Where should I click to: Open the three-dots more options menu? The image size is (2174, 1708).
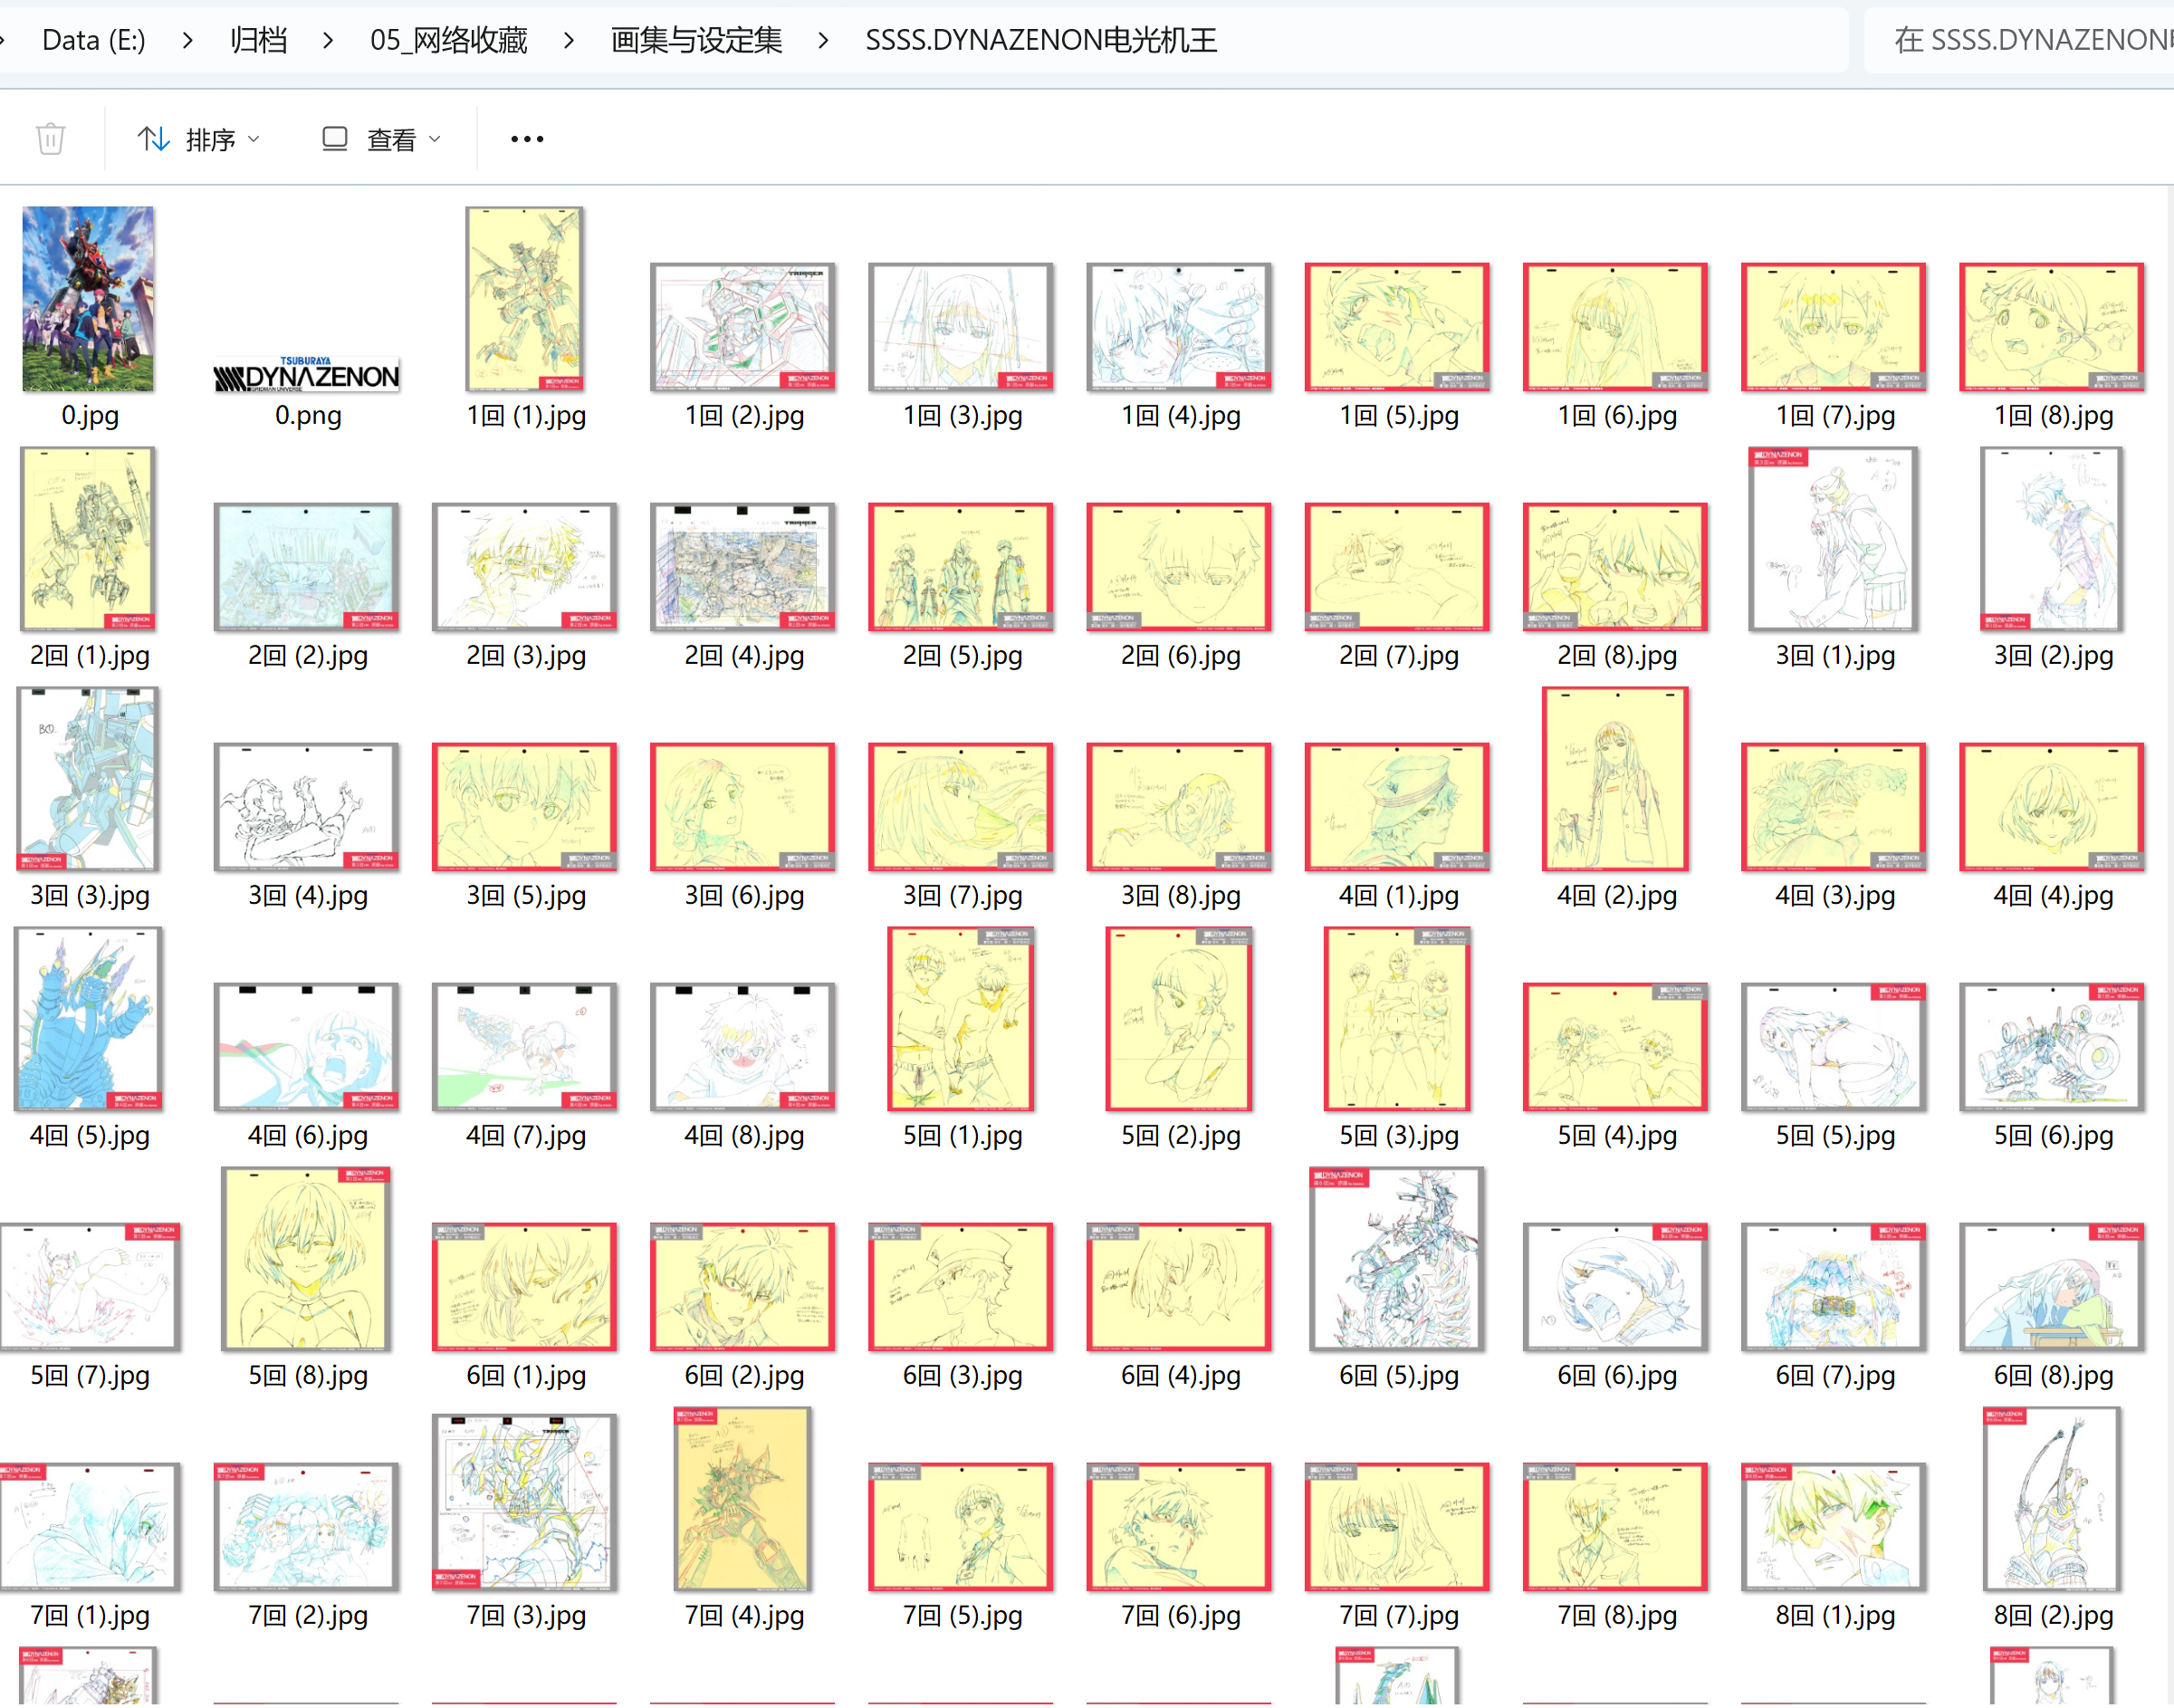point(527,139)
